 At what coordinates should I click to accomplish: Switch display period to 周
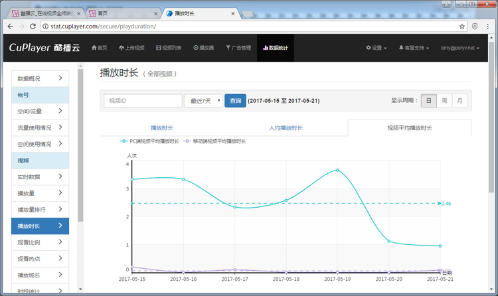(444, 101)
